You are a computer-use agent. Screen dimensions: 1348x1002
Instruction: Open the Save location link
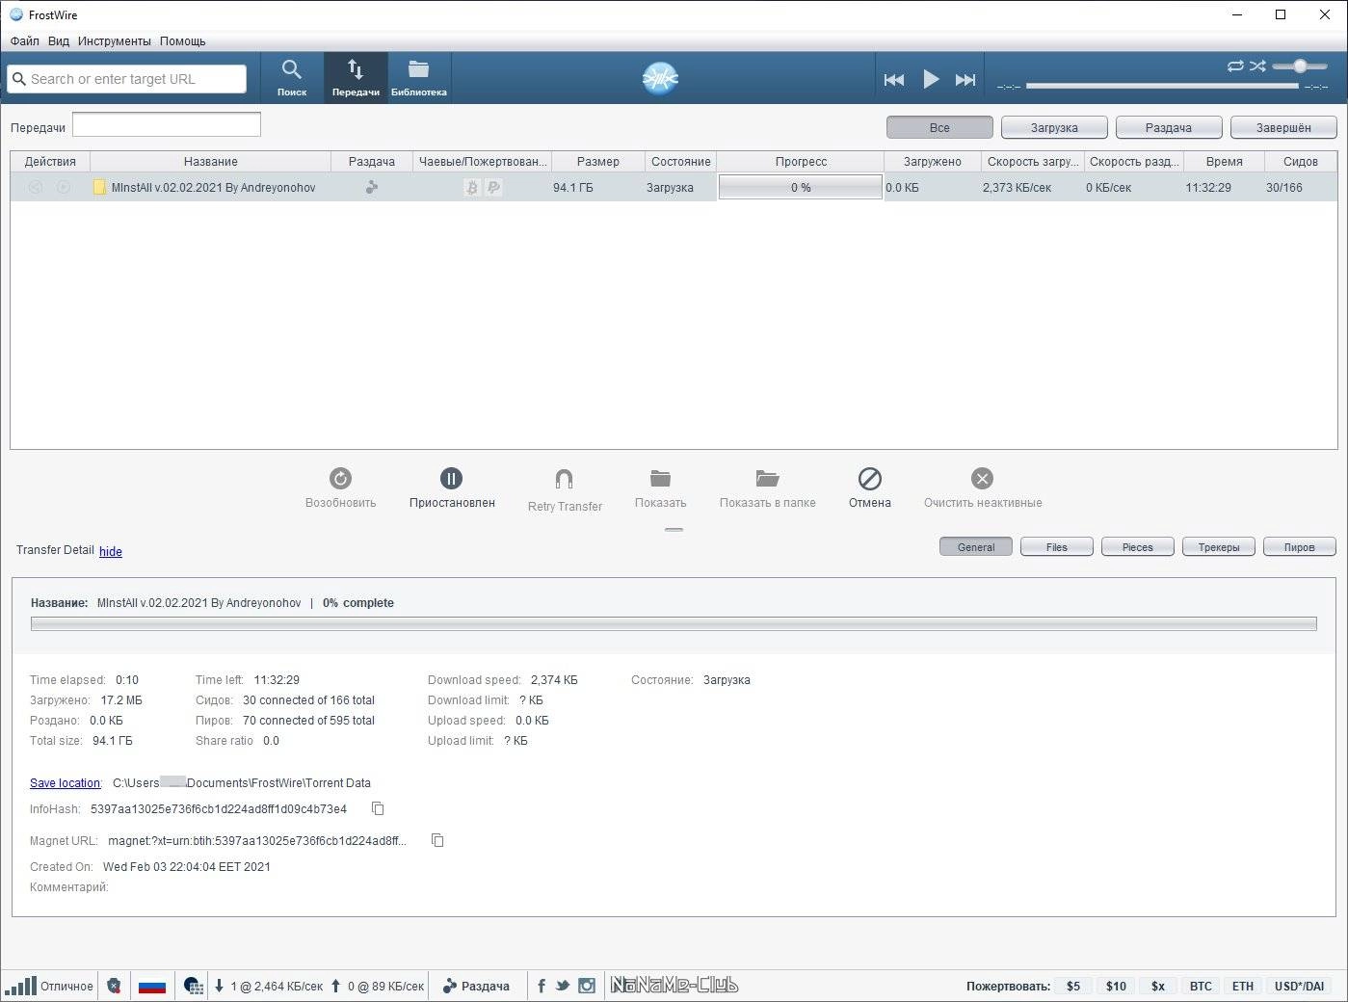[x=66, y=782]
